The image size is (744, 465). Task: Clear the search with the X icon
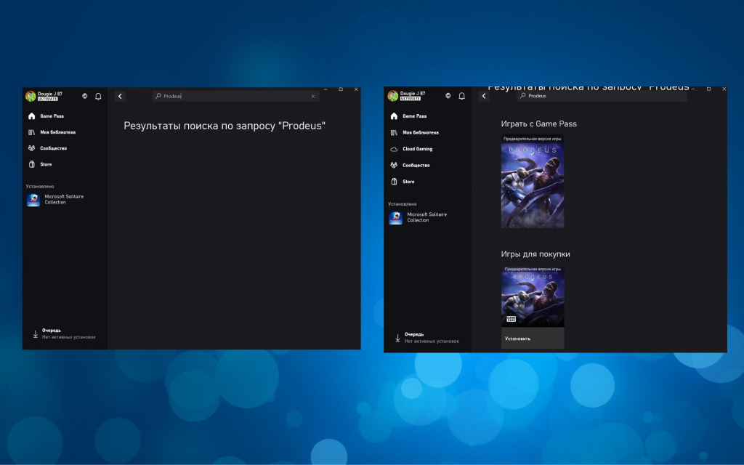313,96
